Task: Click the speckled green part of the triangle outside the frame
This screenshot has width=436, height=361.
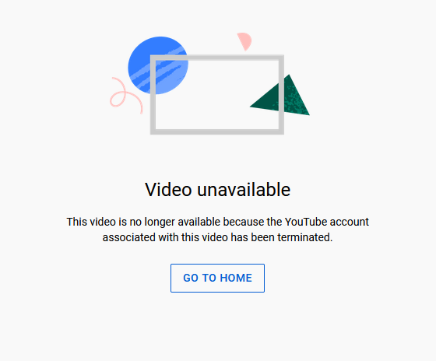Action: coord(296,97)
